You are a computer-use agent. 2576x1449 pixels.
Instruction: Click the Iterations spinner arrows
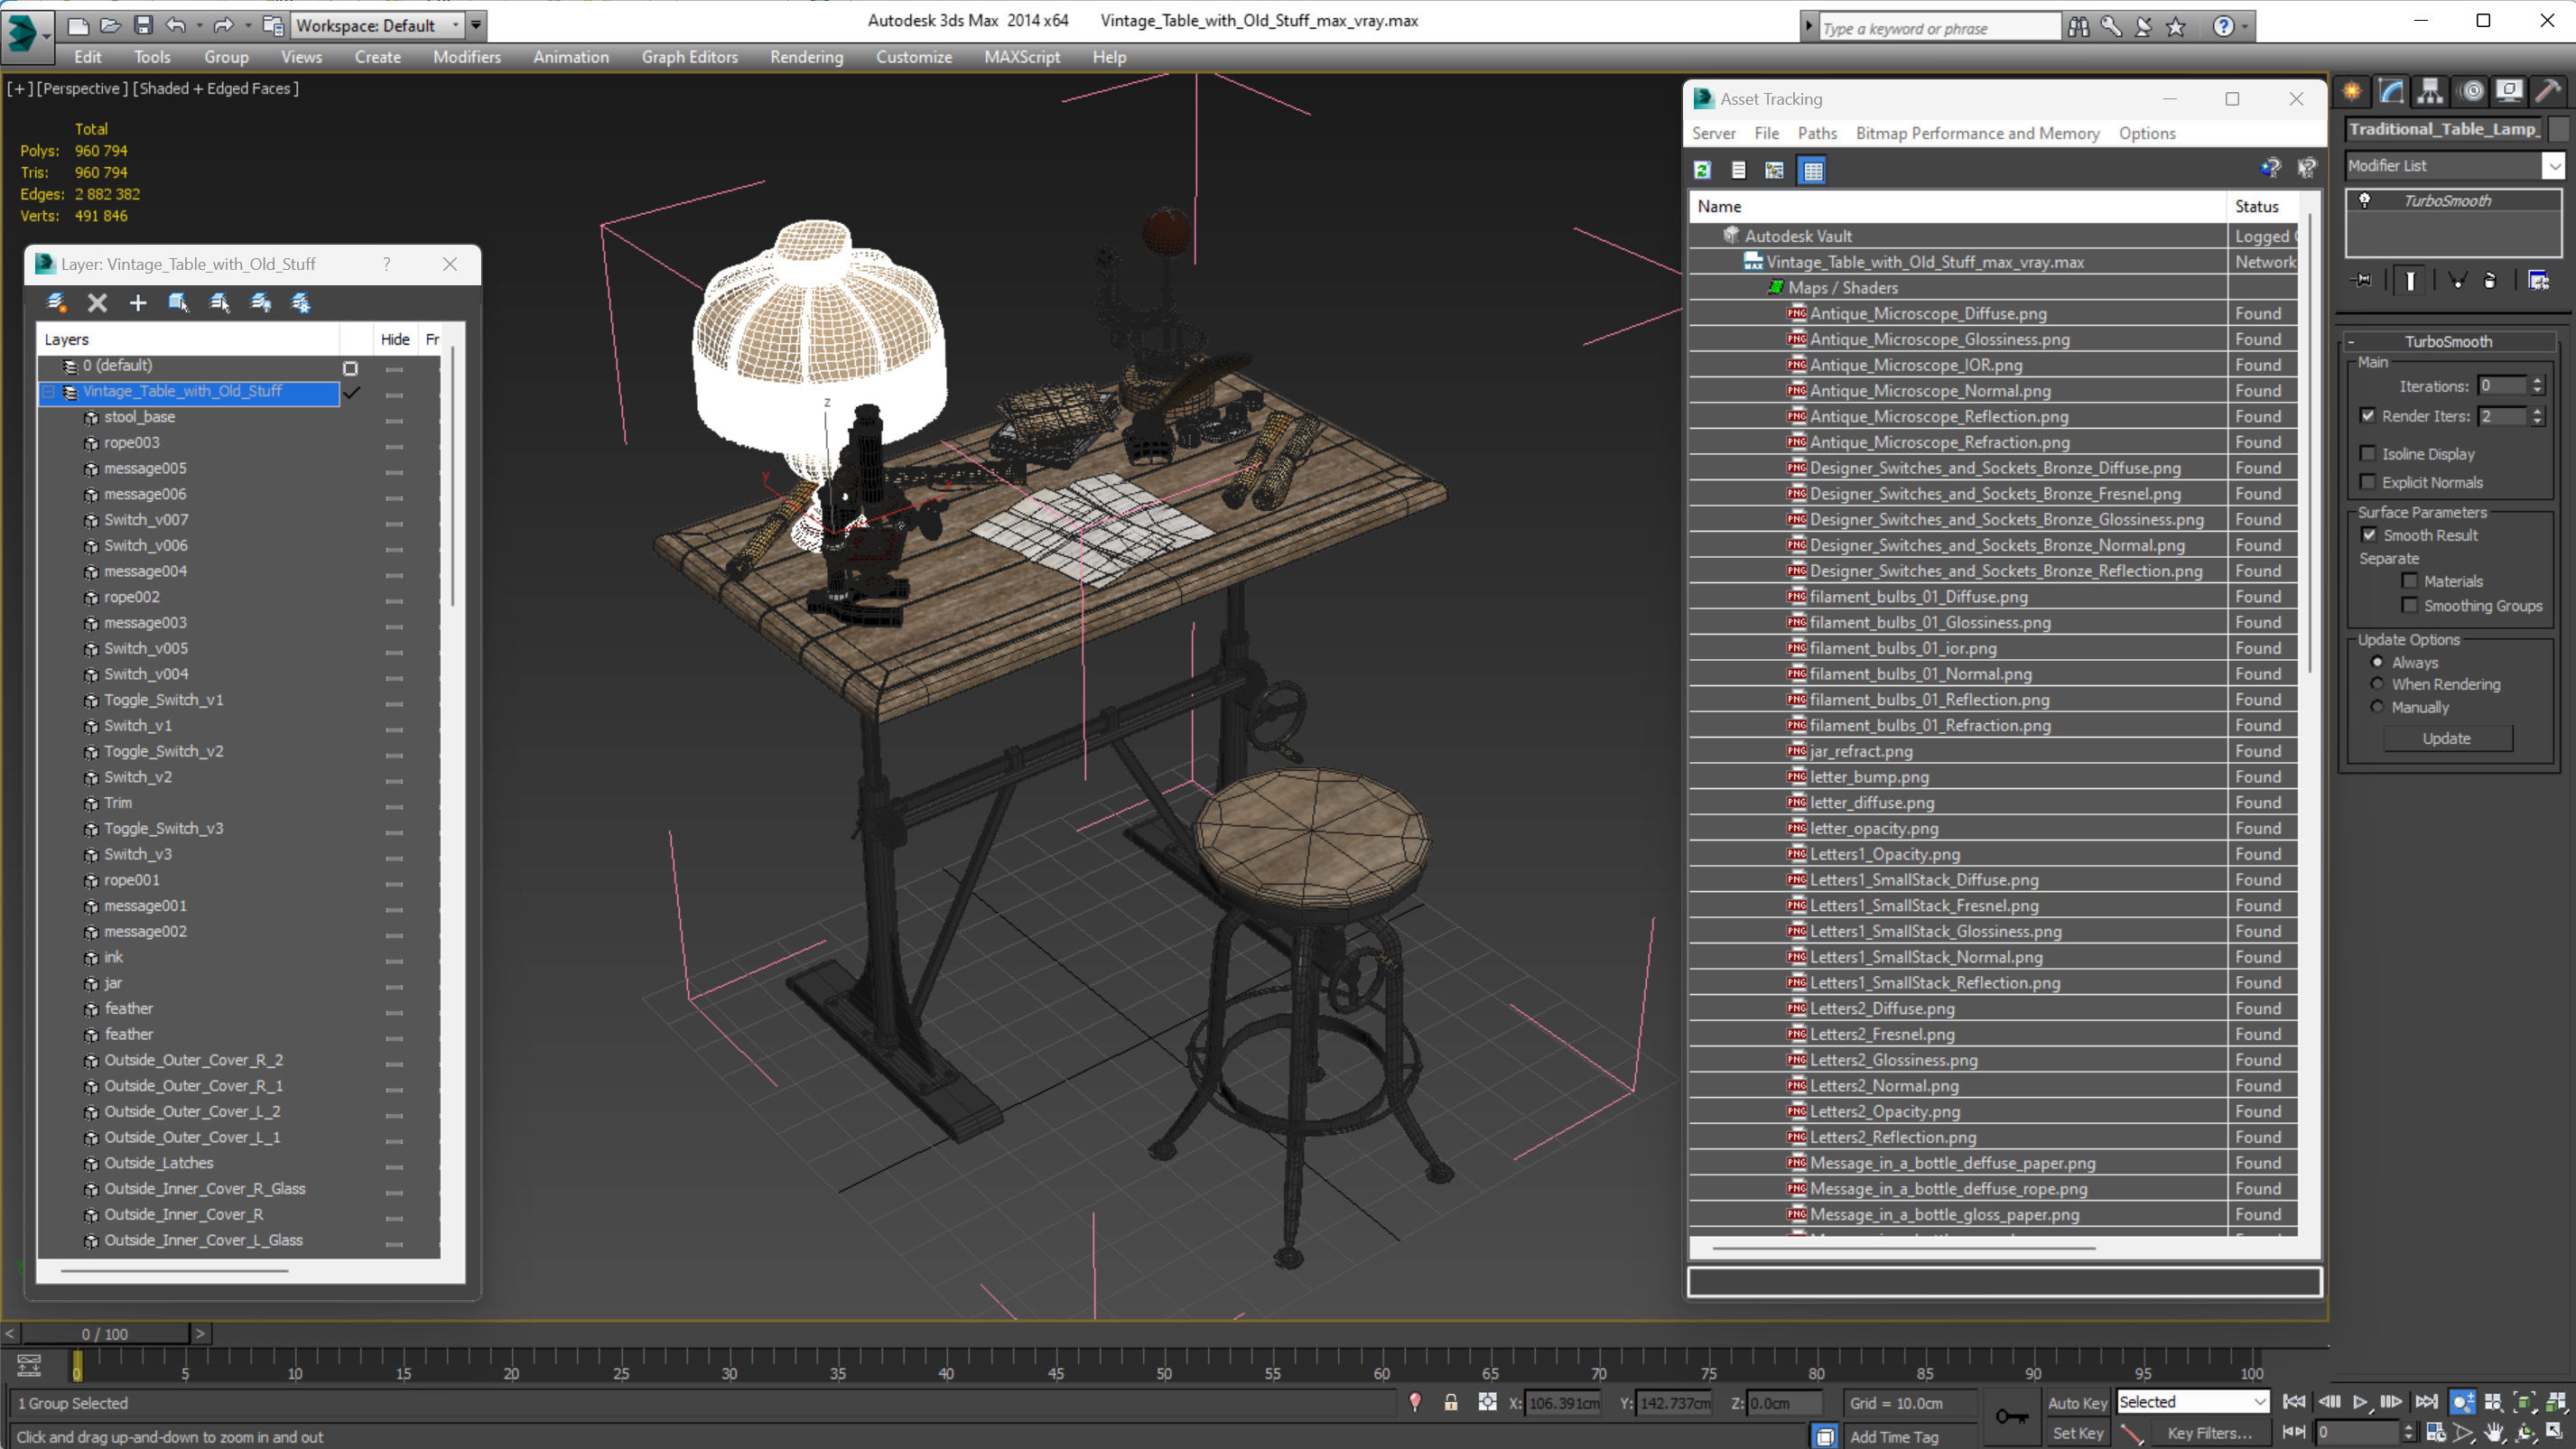(x=2537, y=386)
